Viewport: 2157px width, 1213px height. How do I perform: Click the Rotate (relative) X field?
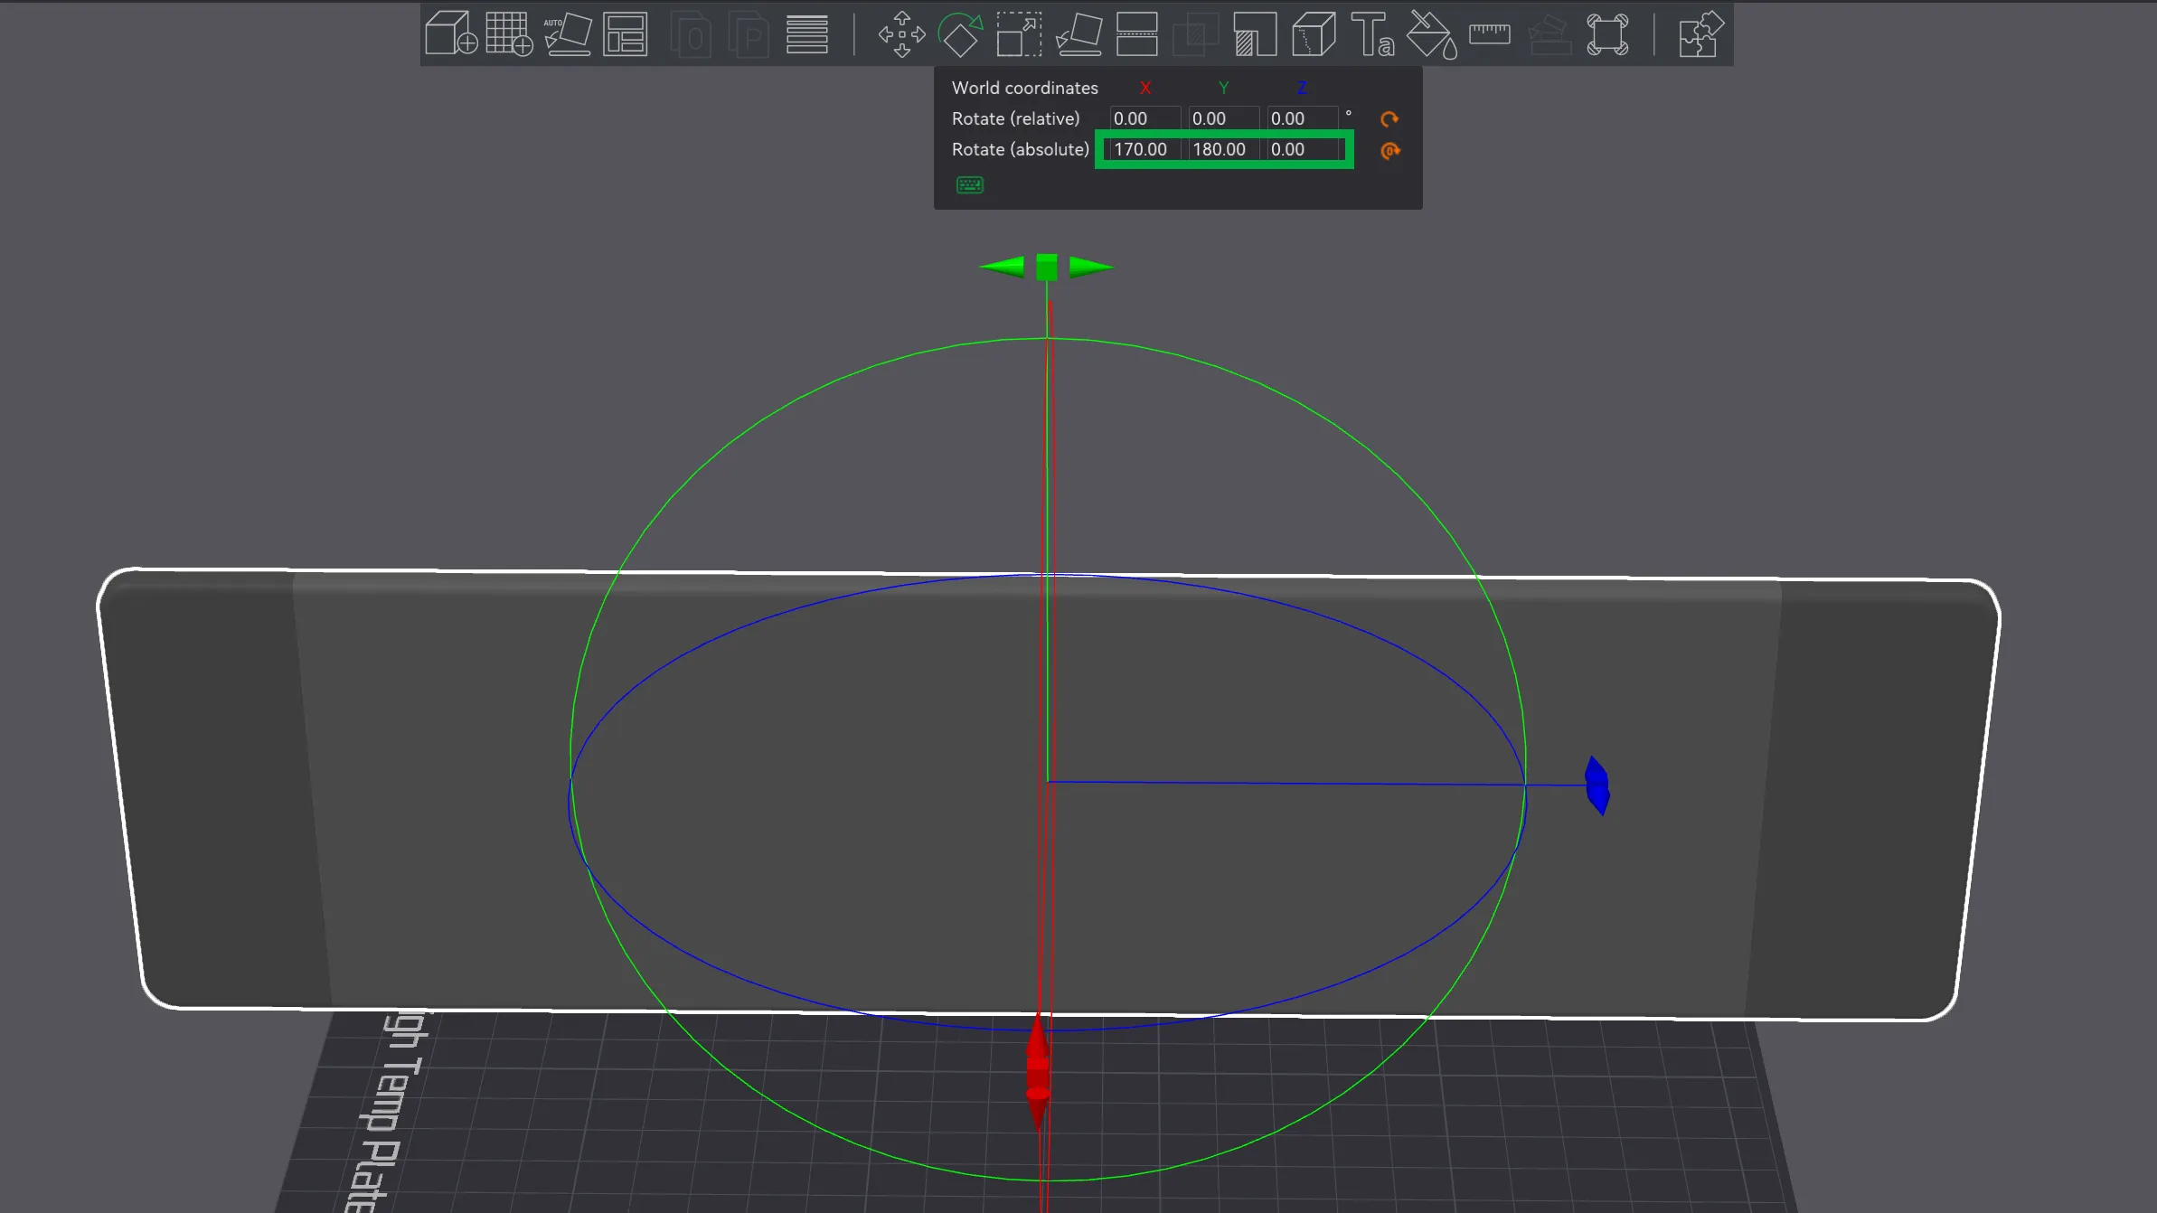(x=1144, y=118)
